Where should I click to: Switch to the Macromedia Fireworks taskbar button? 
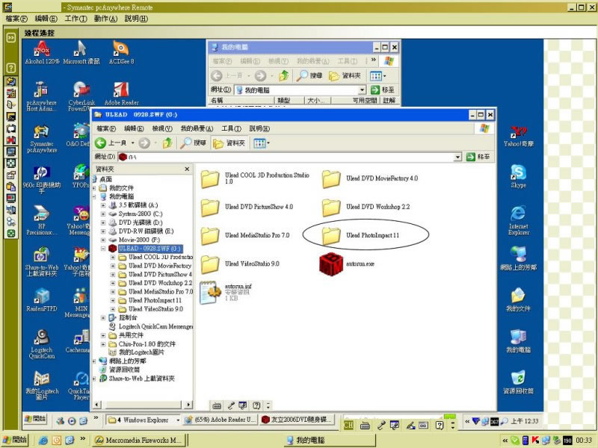(139, 441)
